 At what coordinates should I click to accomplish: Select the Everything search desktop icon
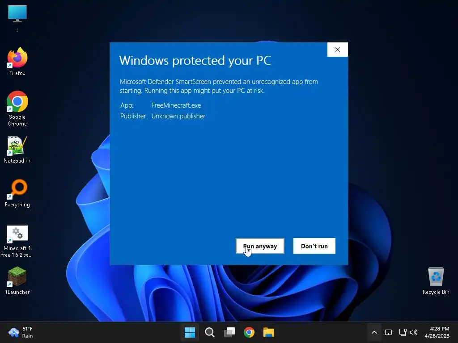(x=17, y=193)
